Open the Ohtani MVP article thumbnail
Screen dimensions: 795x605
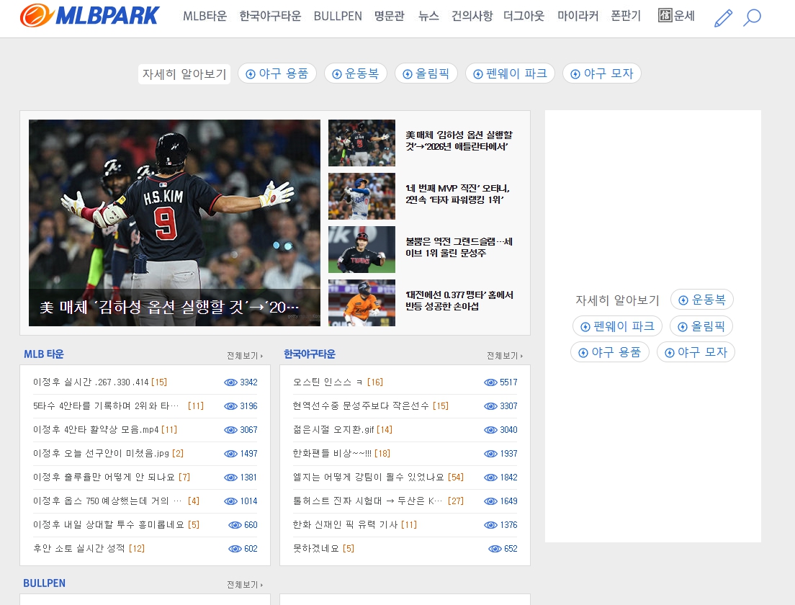361,196
